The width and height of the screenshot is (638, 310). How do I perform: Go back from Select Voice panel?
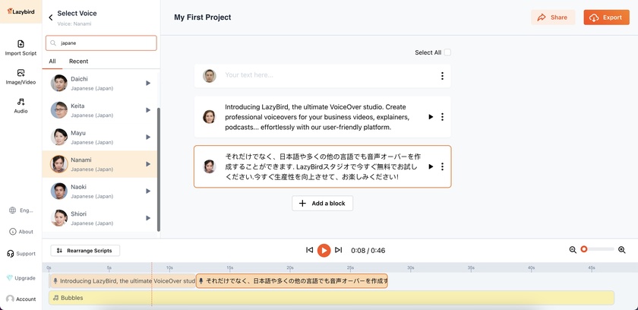pyautogui.click(x=51, y=17)
